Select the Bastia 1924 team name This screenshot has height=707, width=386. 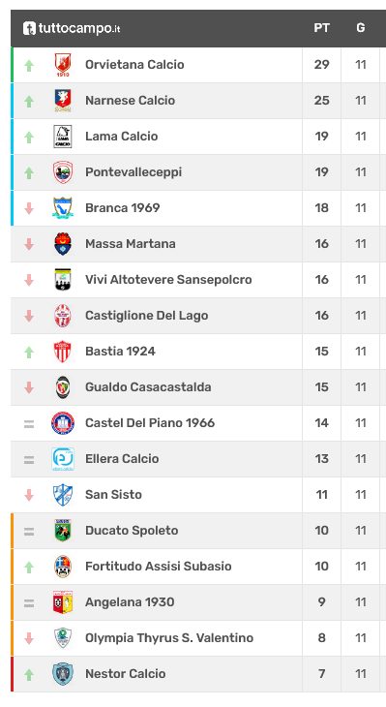coord(120,352)
